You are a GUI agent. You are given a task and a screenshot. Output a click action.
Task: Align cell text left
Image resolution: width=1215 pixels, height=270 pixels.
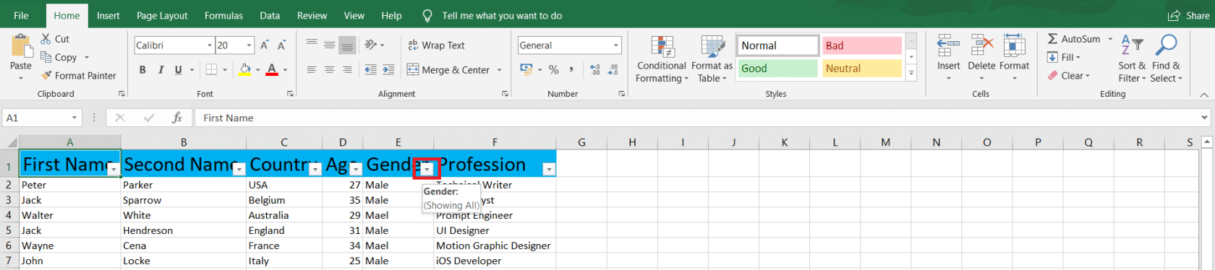pos(312,70)
